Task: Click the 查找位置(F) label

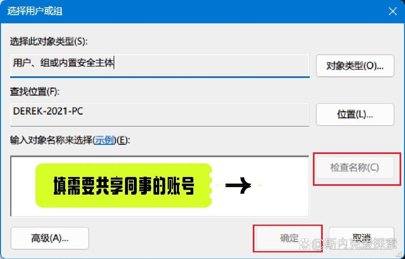Action: [35, 92]
